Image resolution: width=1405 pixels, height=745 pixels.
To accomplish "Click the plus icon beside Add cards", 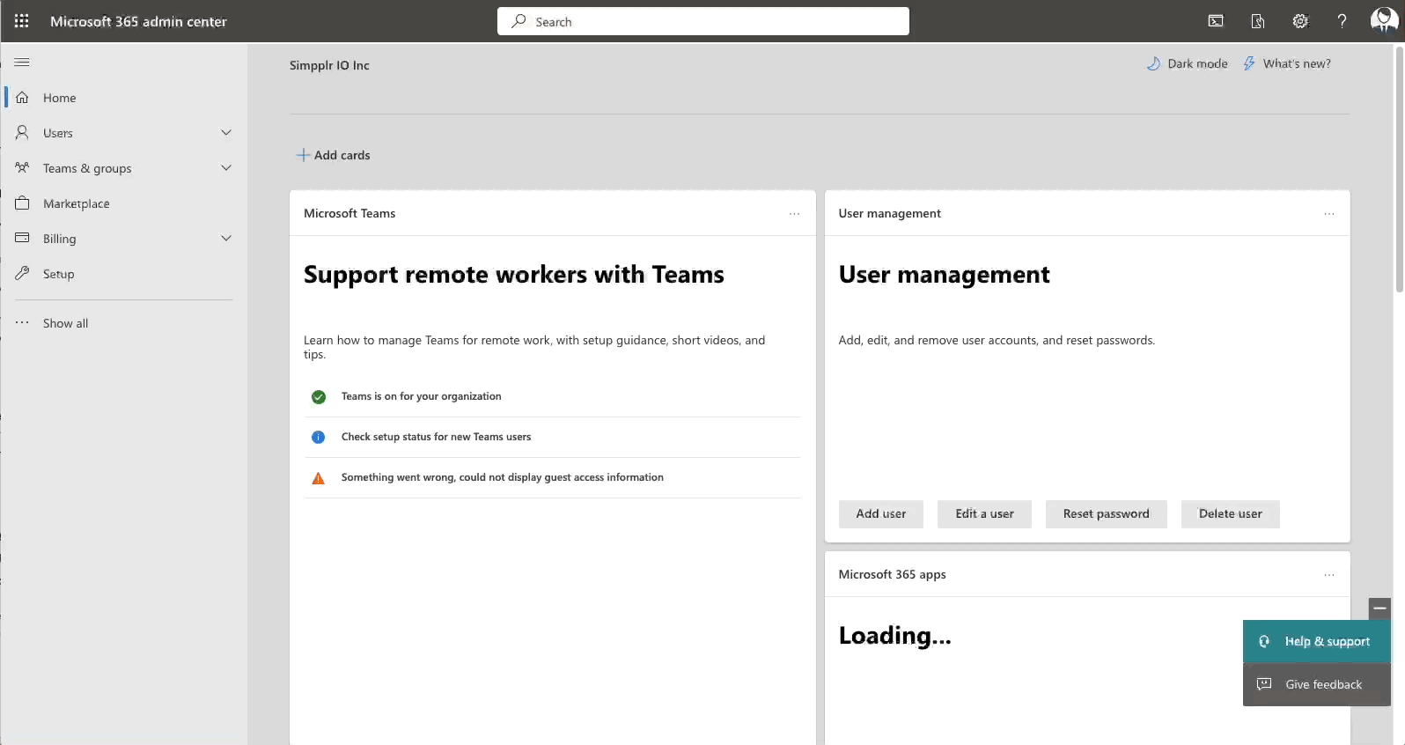I will click(x=303, y=155).
